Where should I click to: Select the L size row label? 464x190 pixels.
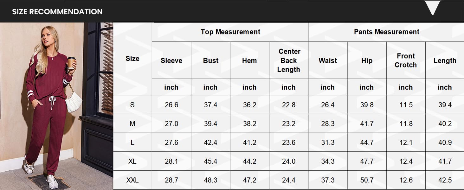pos(132,142)
